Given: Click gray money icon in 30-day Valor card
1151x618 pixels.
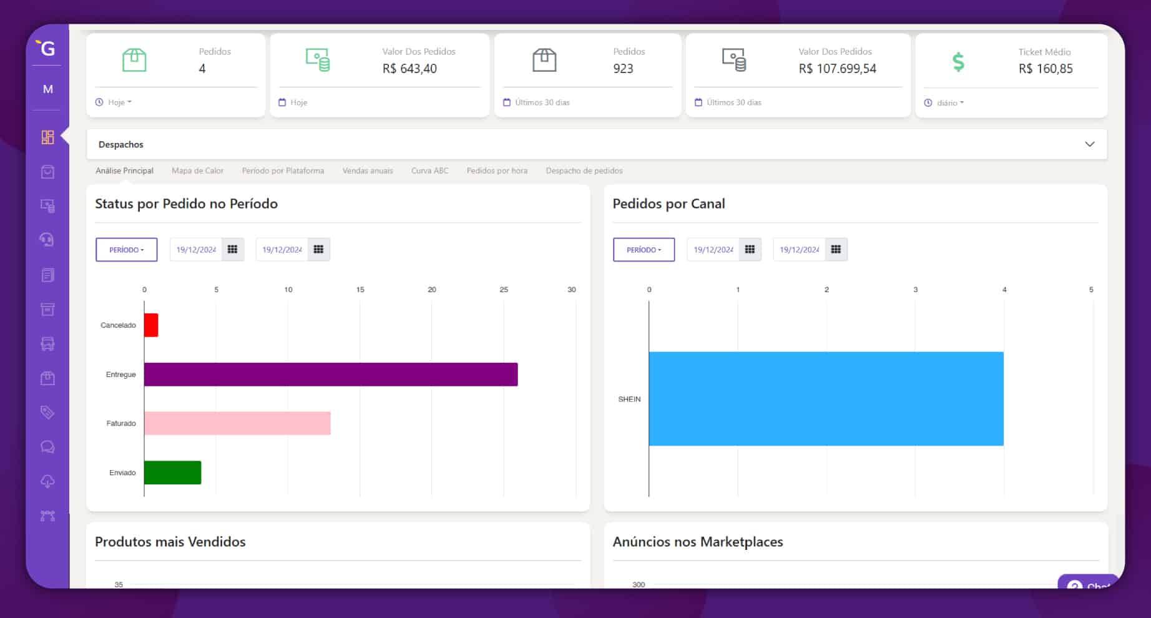Looking at the screenshot, I should [x=734, y=60].
